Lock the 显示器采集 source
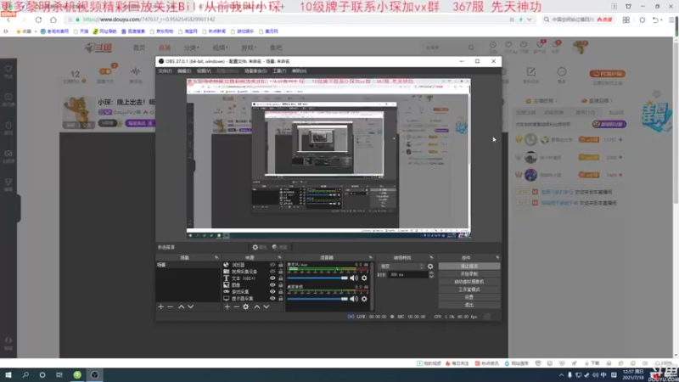 coord(281,299)
